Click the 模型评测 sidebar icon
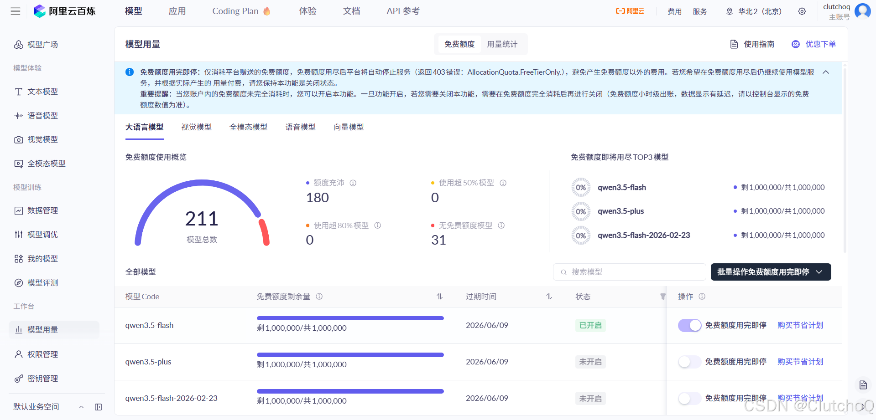 click(x=19, y=283)
